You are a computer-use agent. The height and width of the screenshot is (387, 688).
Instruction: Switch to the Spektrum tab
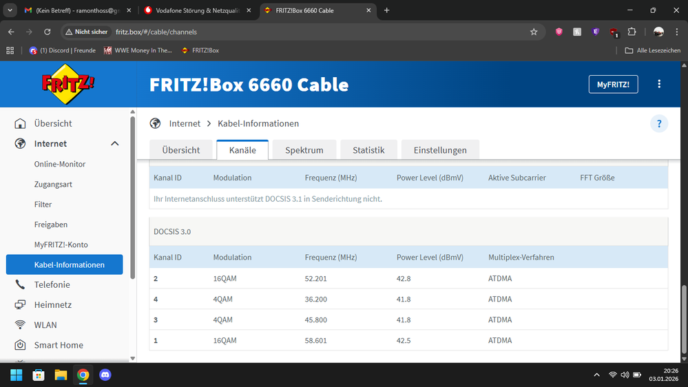[304, 150]
